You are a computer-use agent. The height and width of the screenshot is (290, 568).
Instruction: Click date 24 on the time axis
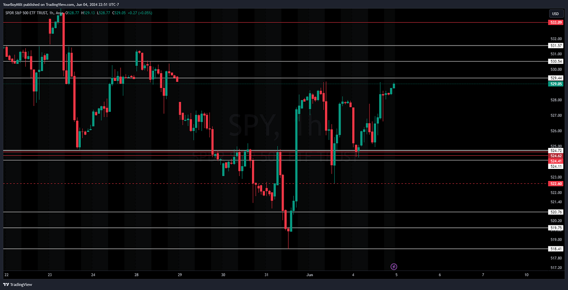93,275
